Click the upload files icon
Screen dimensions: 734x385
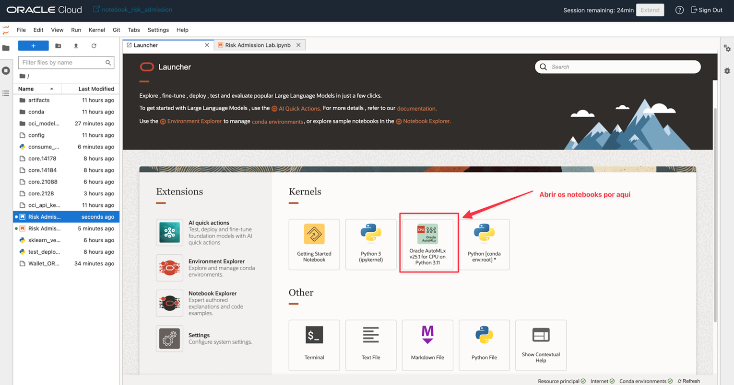pyautogui.click(x=76, y=46)
